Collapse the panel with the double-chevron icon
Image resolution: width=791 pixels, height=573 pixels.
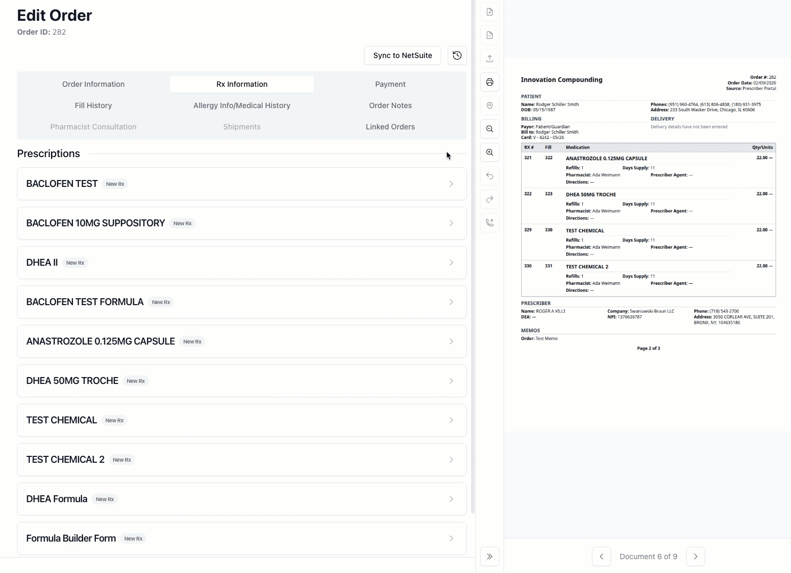(489, 556)
